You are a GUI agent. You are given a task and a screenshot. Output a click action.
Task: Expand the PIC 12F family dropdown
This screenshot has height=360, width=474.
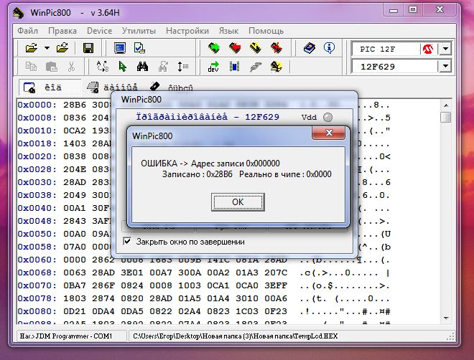click(445, 49)
